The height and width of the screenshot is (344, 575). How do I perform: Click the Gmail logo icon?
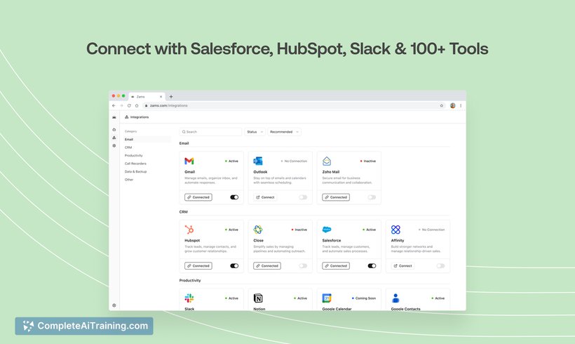click(189, 161)
